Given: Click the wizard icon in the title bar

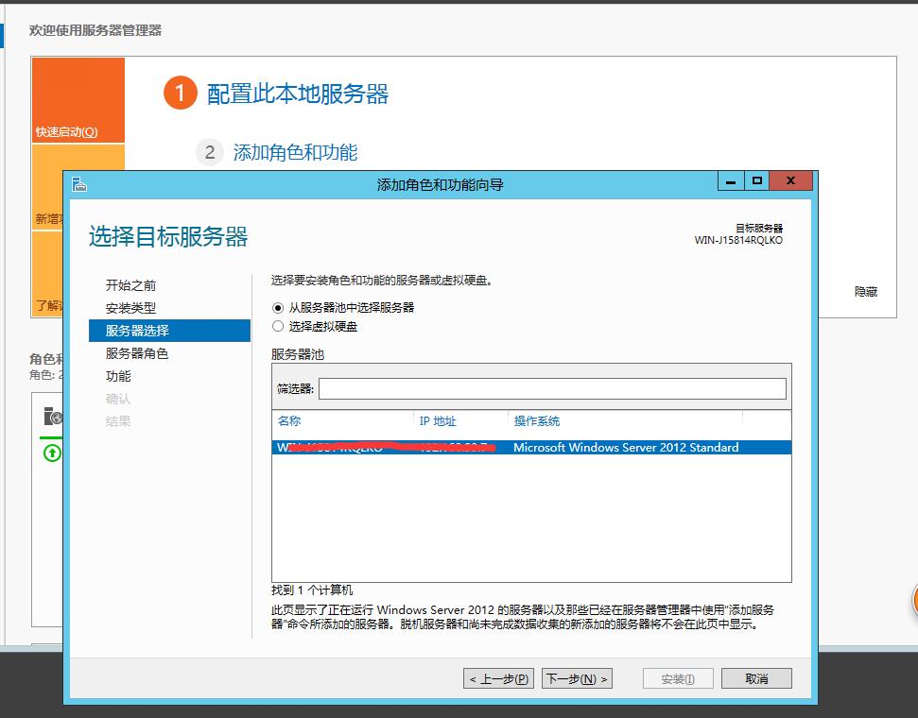Looking at the screenshot, I should pos(79,184).
